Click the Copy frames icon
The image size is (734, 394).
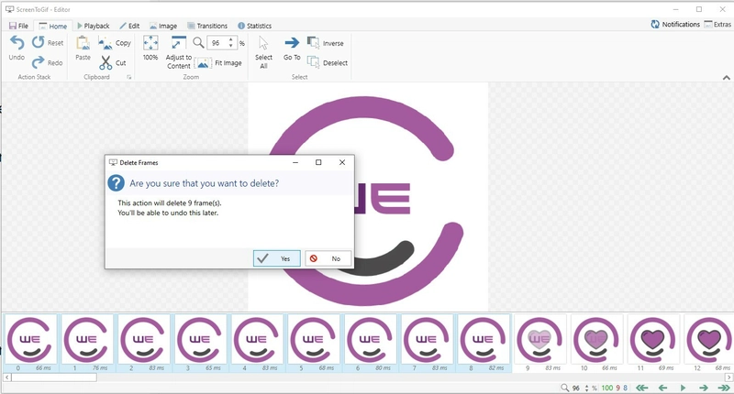(x=106, y=43)
